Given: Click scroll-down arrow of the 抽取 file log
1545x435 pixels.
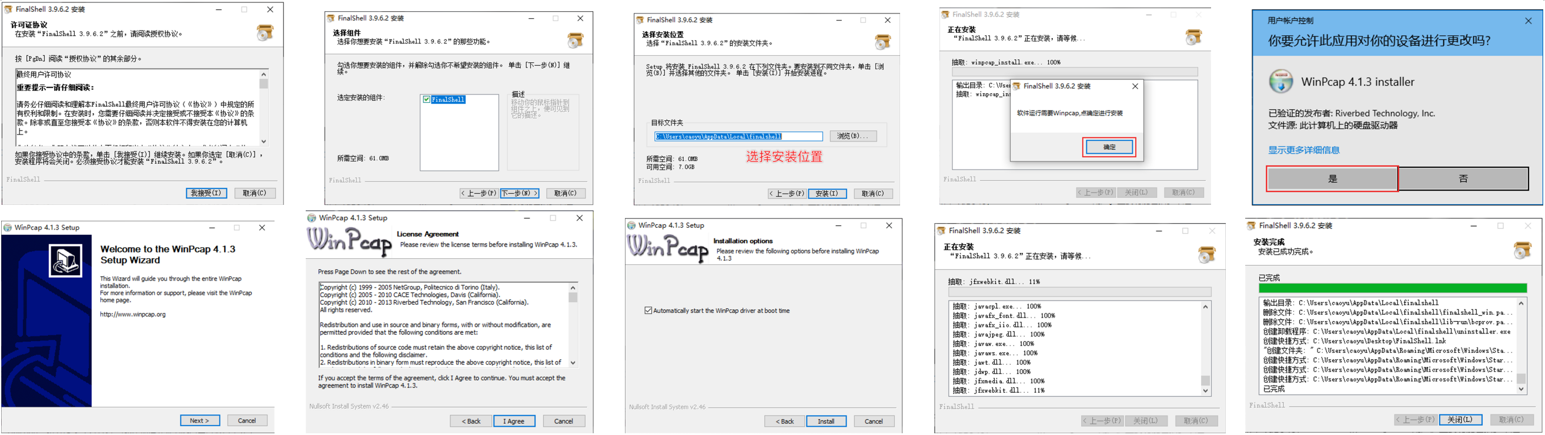Looking at the screenshot, I should point(1206,390).
